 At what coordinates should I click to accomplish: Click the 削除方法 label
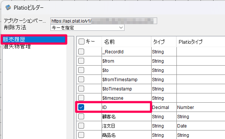point(15,27)
